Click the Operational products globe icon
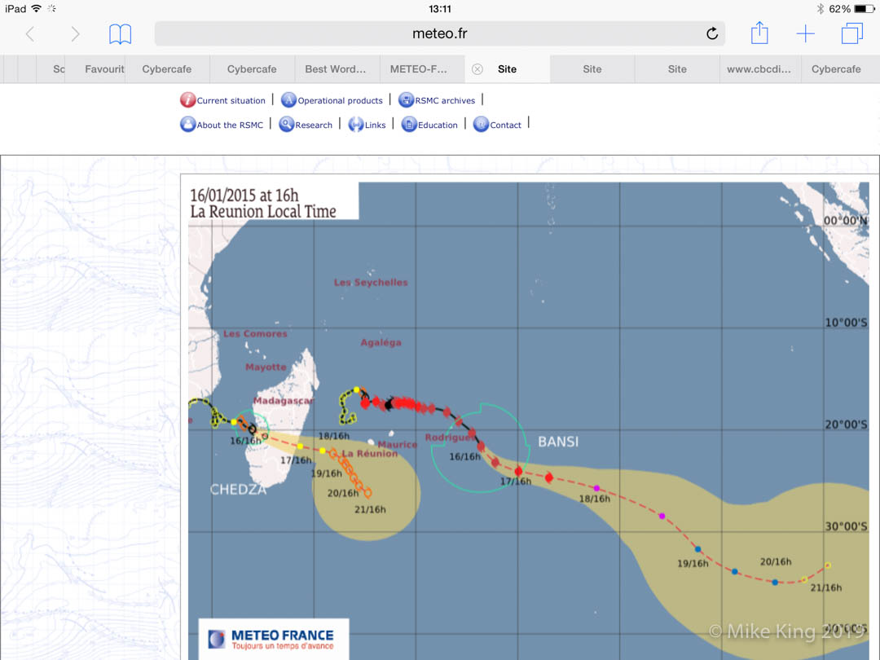 [x=287, y=99]
